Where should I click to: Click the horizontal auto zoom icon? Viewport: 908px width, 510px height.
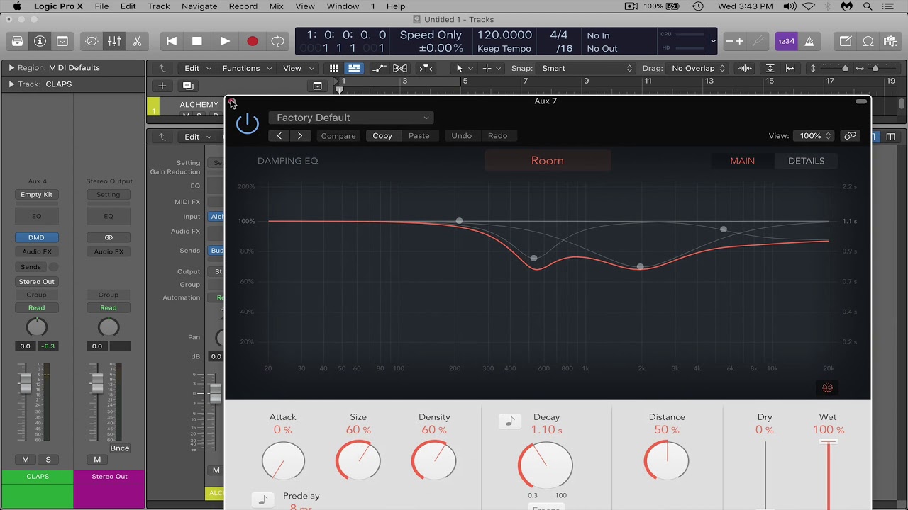click(x=790, y=68)
